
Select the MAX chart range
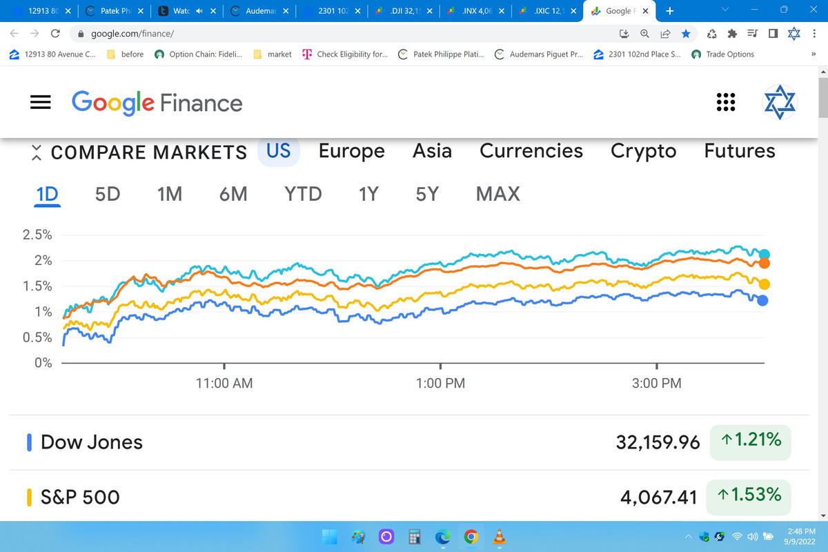pos(498,195)
